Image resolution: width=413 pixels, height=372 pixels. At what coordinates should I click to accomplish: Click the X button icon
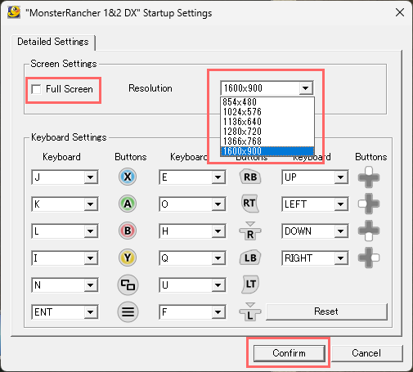coord(128,177)
